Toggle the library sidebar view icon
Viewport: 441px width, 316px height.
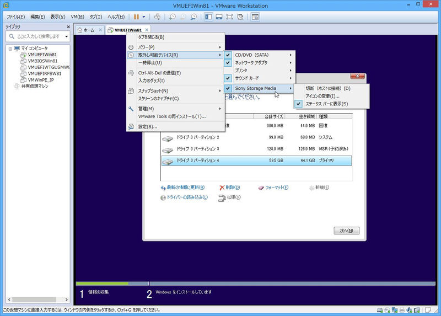pyautogui.click(x=208, y=17)
